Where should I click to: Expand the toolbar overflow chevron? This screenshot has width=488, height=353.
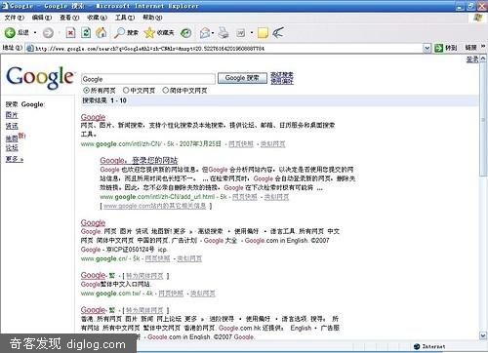tap(483, 47)
